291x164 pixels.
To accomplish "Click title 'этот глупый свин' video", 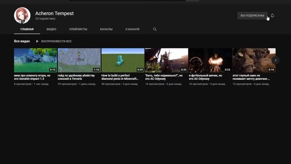I will pos(251,77).
